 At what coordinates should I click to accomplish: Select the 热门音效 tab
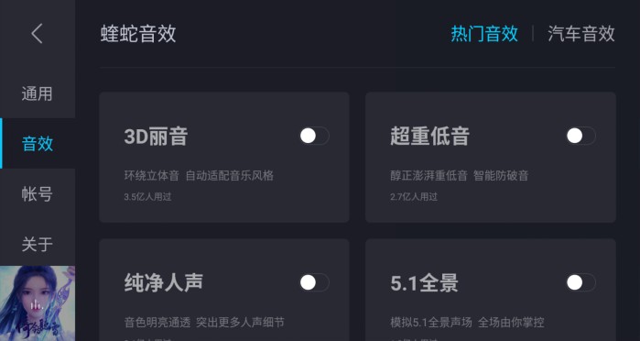click(x=484, y=34)
